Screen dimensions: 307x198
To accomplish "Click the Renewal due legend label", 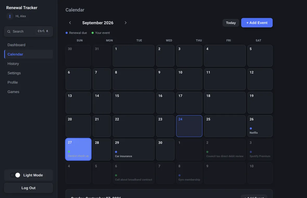I will point(78,33).
